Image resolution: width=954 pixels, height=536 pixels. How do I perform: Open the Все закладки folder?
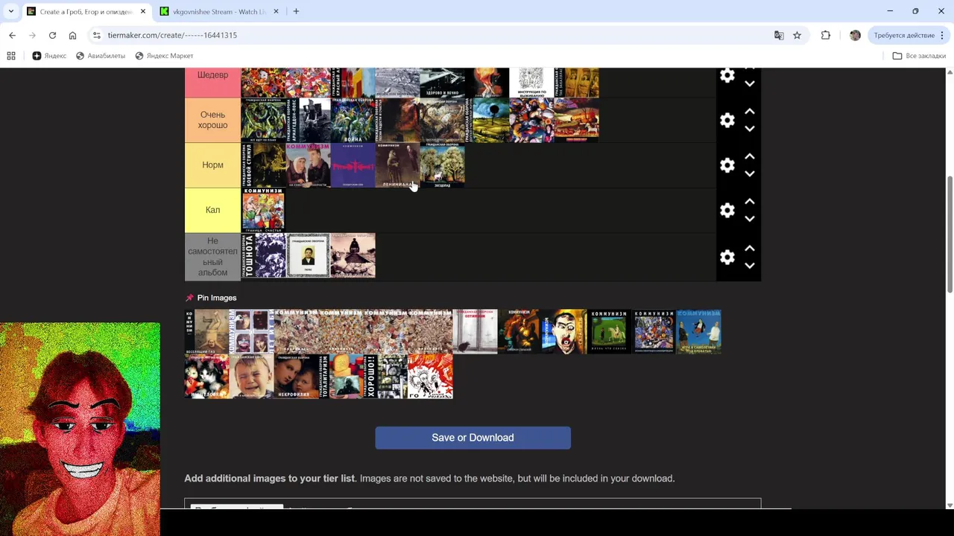coord(919,56)
